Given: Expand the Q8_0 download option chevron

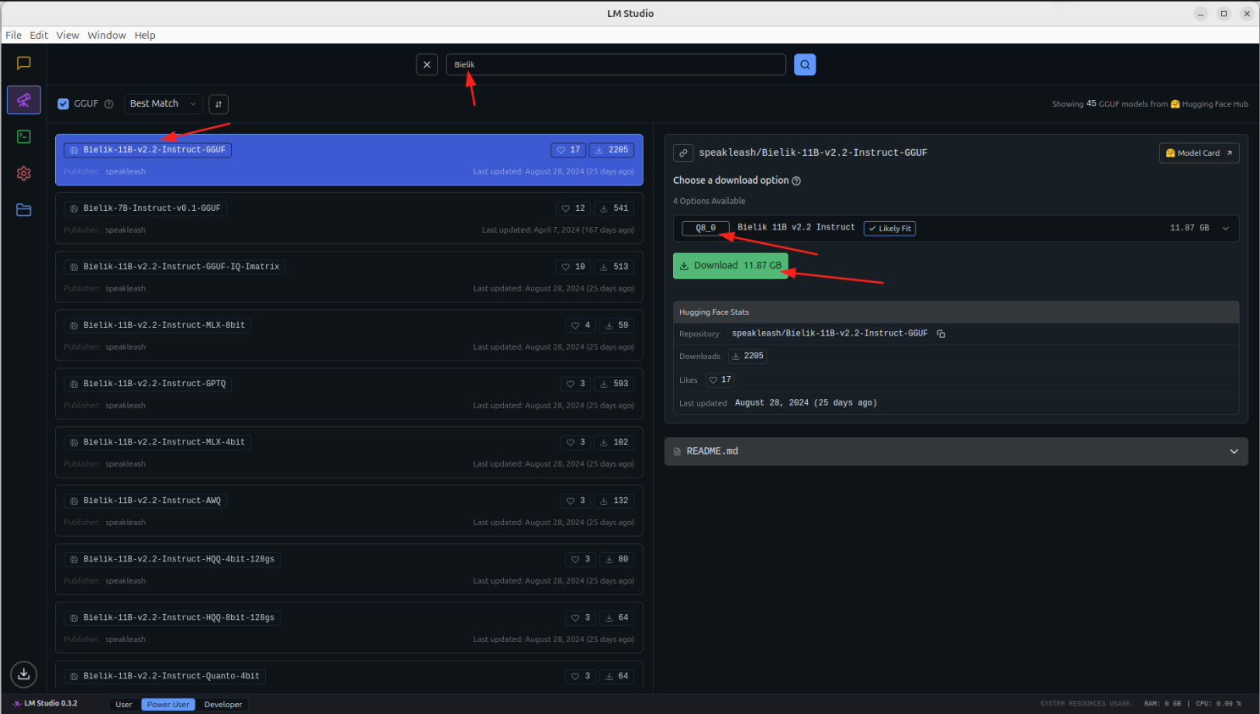Looking at the screenshot, I should pos(1224,229).
